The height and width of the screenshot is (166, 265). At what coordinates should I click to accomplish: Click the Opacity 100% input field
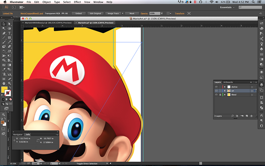coord(155,13)
